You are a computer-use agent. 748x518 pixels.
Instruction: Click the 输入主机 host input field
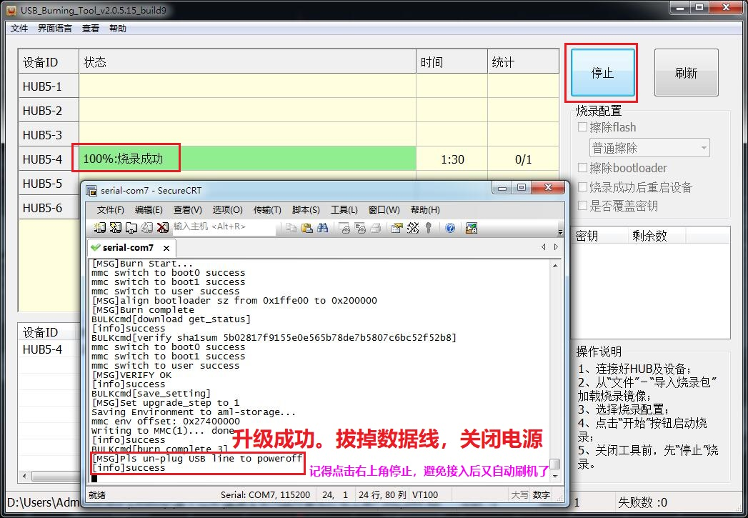click(x=223, y=226)
